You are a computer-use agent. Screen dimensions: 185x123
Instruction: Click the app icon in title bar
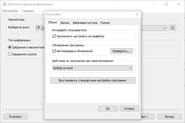click(x=4, y=4)
